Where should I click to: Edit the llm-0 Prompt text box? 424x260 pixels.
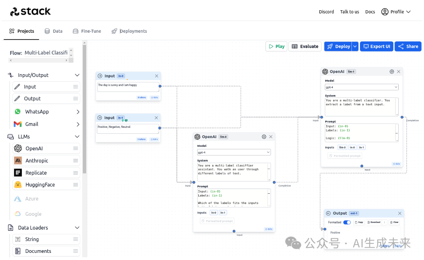(x=234, y=198)
